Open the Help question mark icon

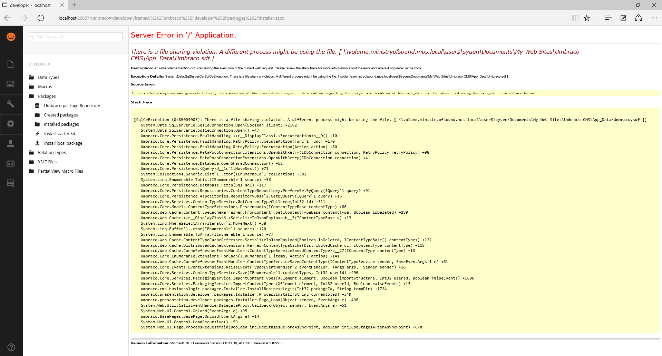pyautogui.click(x=11, y=347)
